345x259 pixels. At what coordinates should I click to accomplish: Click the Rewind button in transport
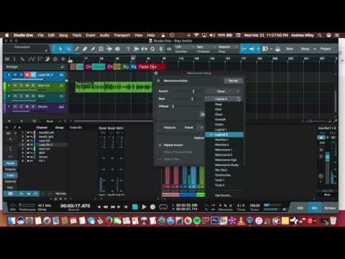(x=106, y=206)
